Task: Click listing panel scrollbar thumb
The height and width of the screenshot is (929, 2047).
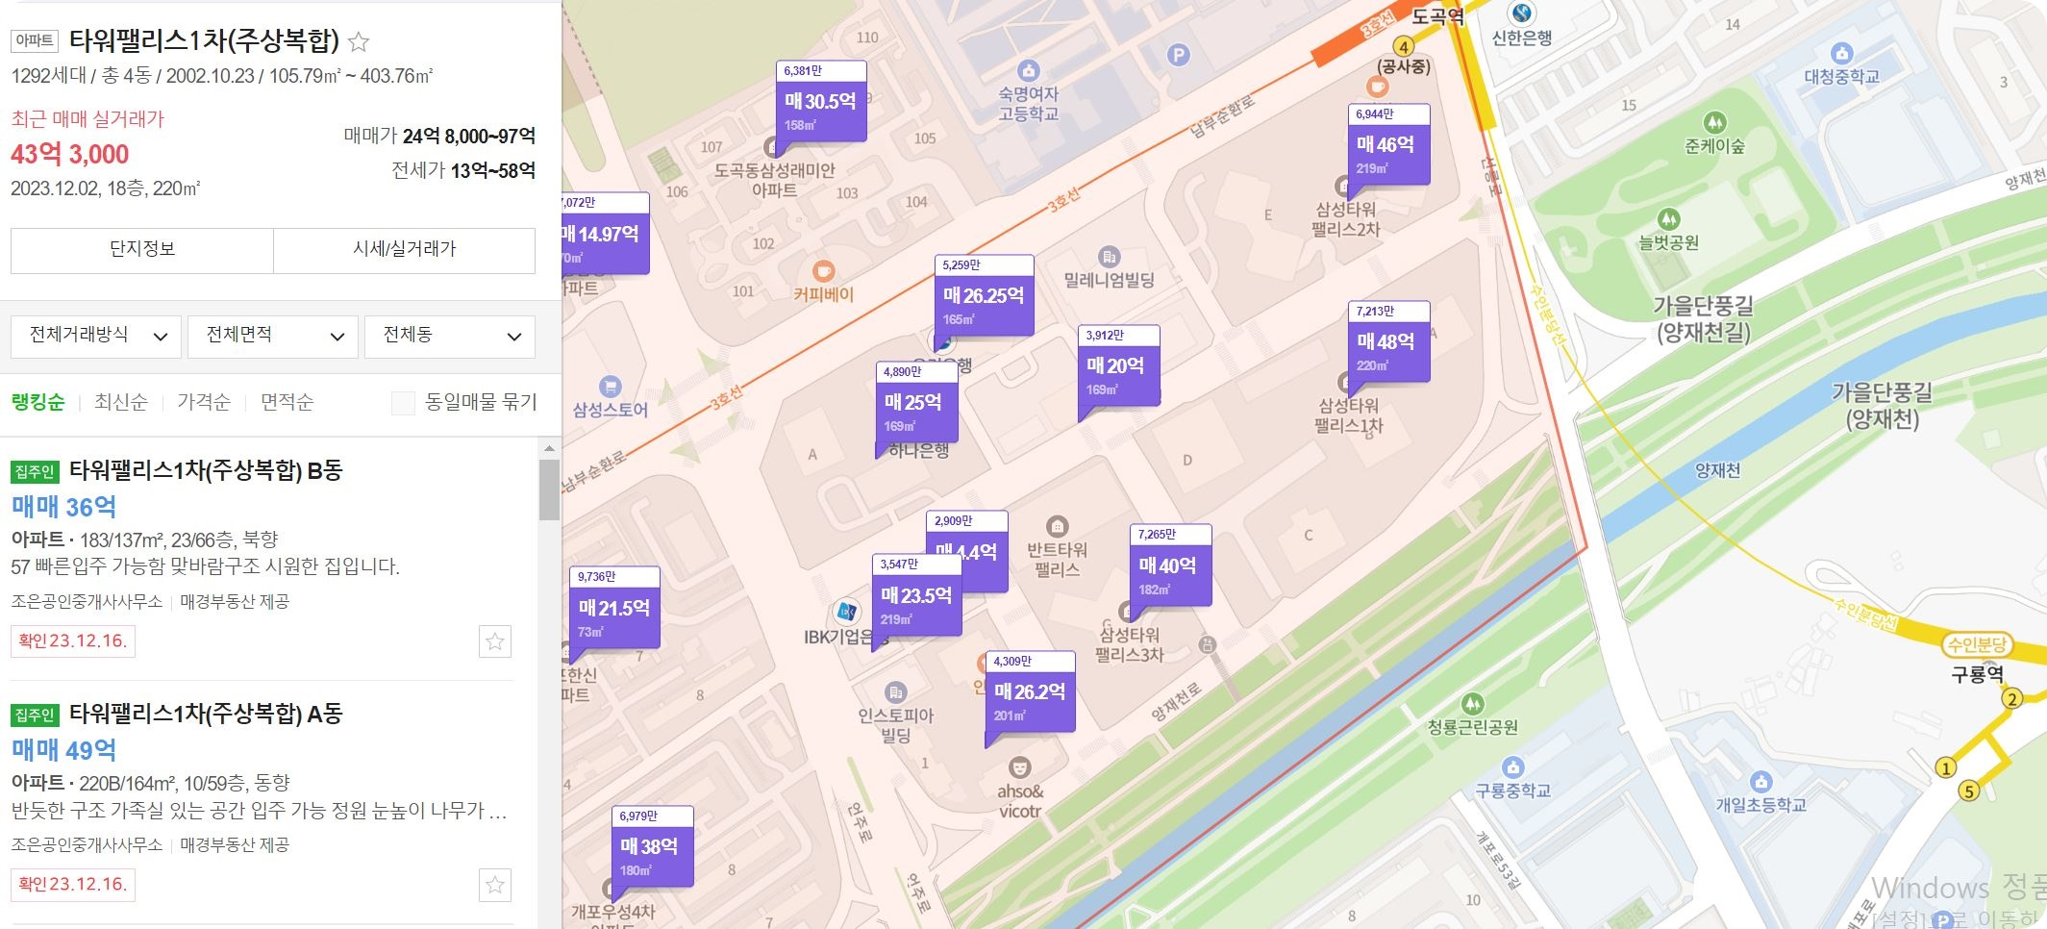Action: (x=549, y=490)
